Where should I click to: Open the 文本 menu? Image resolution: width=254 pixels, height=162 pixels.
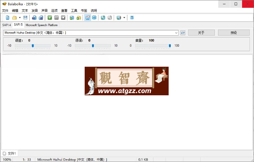(25, 11)
